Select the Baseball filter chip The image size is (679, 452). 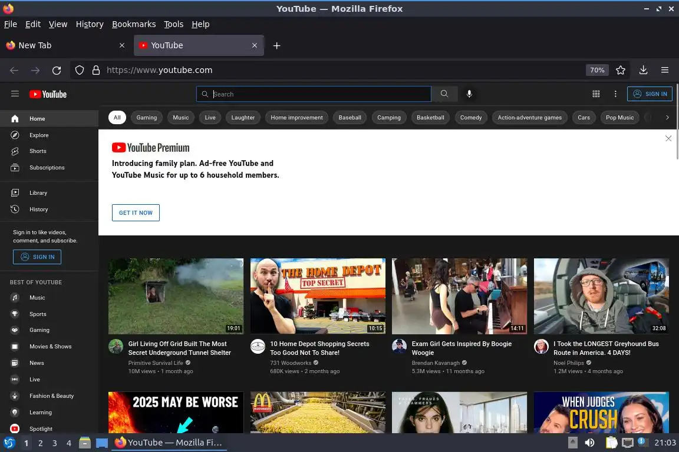coord(350,117)
